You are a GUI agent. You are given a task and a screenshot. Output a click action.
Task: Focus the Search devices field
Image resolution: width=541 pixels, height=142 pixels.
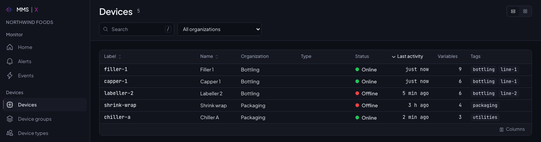click(x=137, y=29)
